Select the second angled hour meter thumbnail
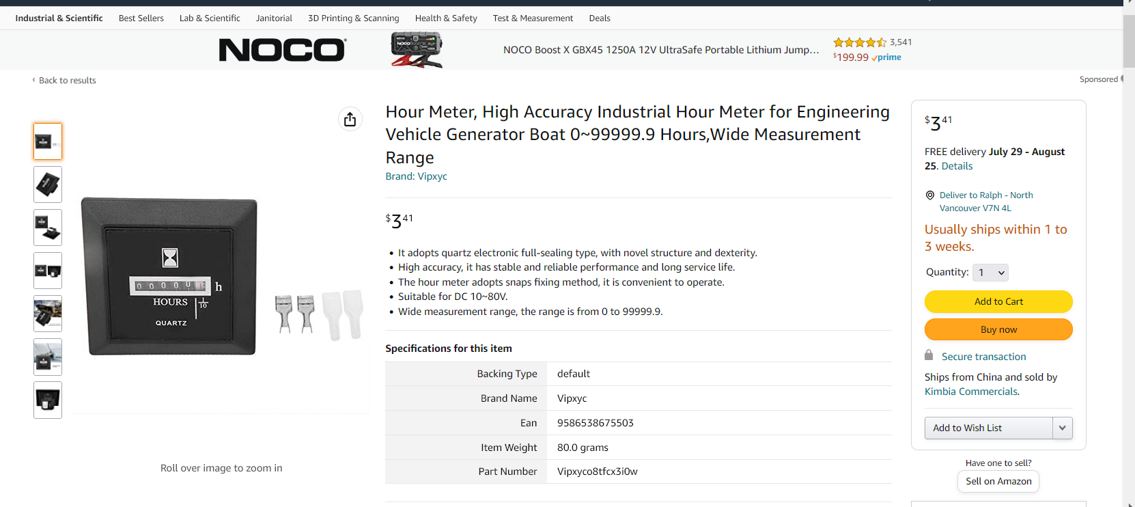 [48, 184]
